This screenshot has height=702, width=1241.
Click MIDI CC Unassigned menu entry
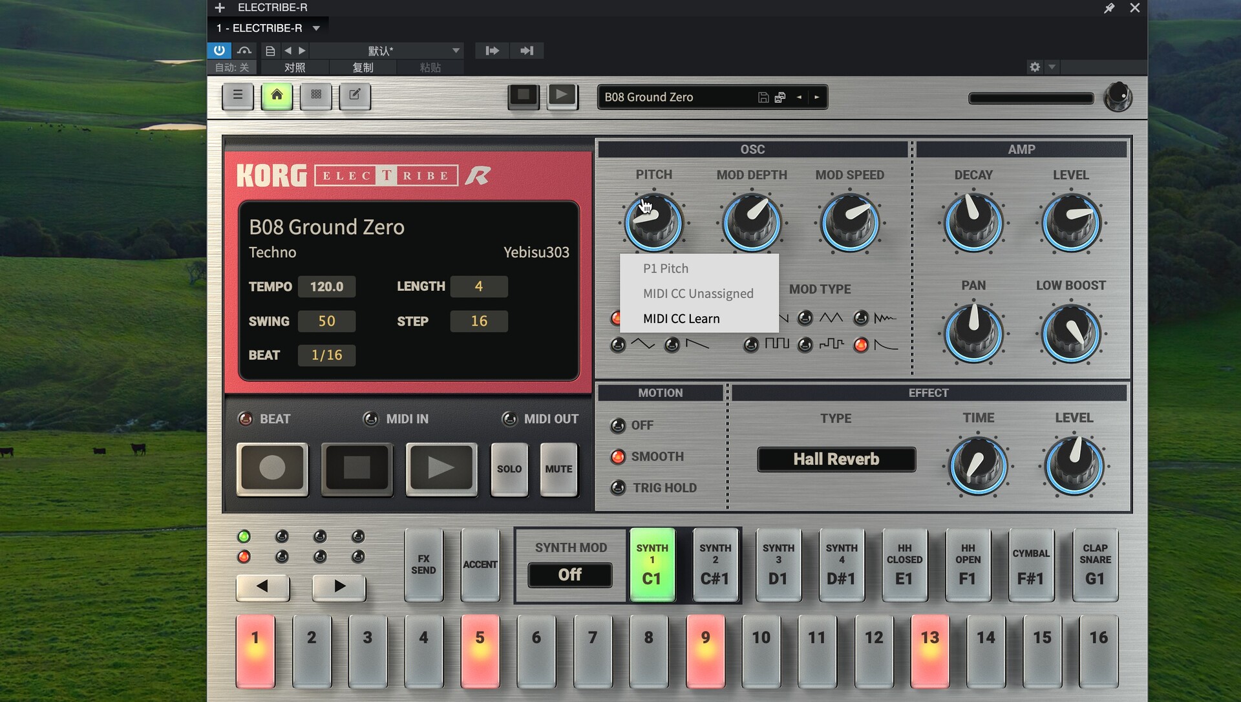tap(699, 293)
